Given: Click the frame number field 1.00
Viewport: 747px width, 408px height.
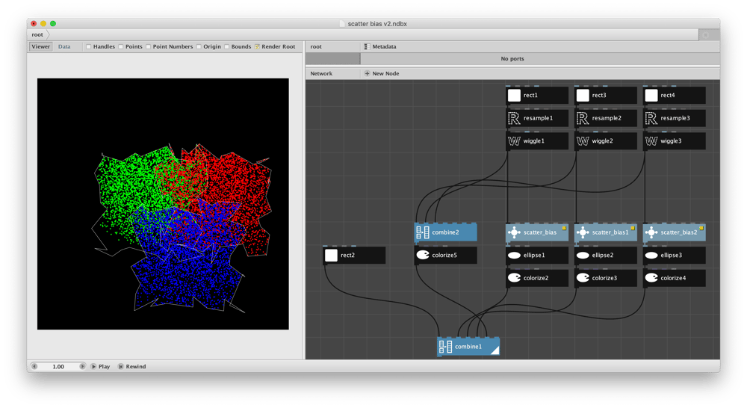Looking at the screenshot, I should (58, 367).
